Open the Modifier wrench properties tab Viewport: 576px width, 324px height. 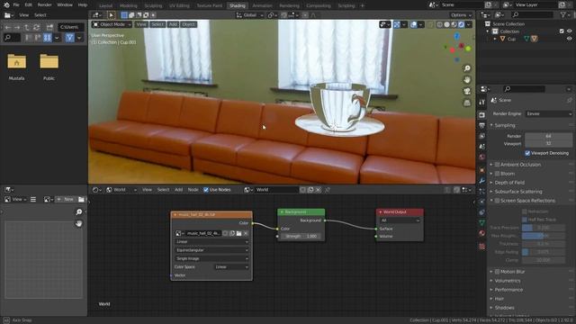(x=482, y=181)
